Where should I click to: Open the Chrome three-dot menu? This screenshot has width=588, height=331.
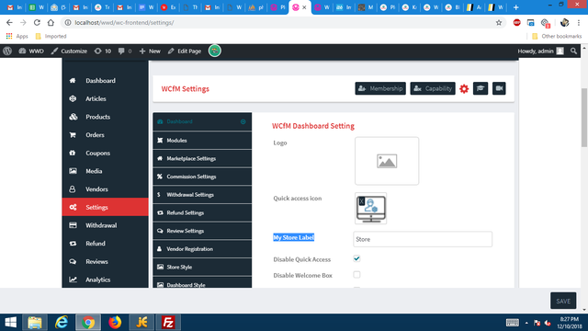[579, 22]
